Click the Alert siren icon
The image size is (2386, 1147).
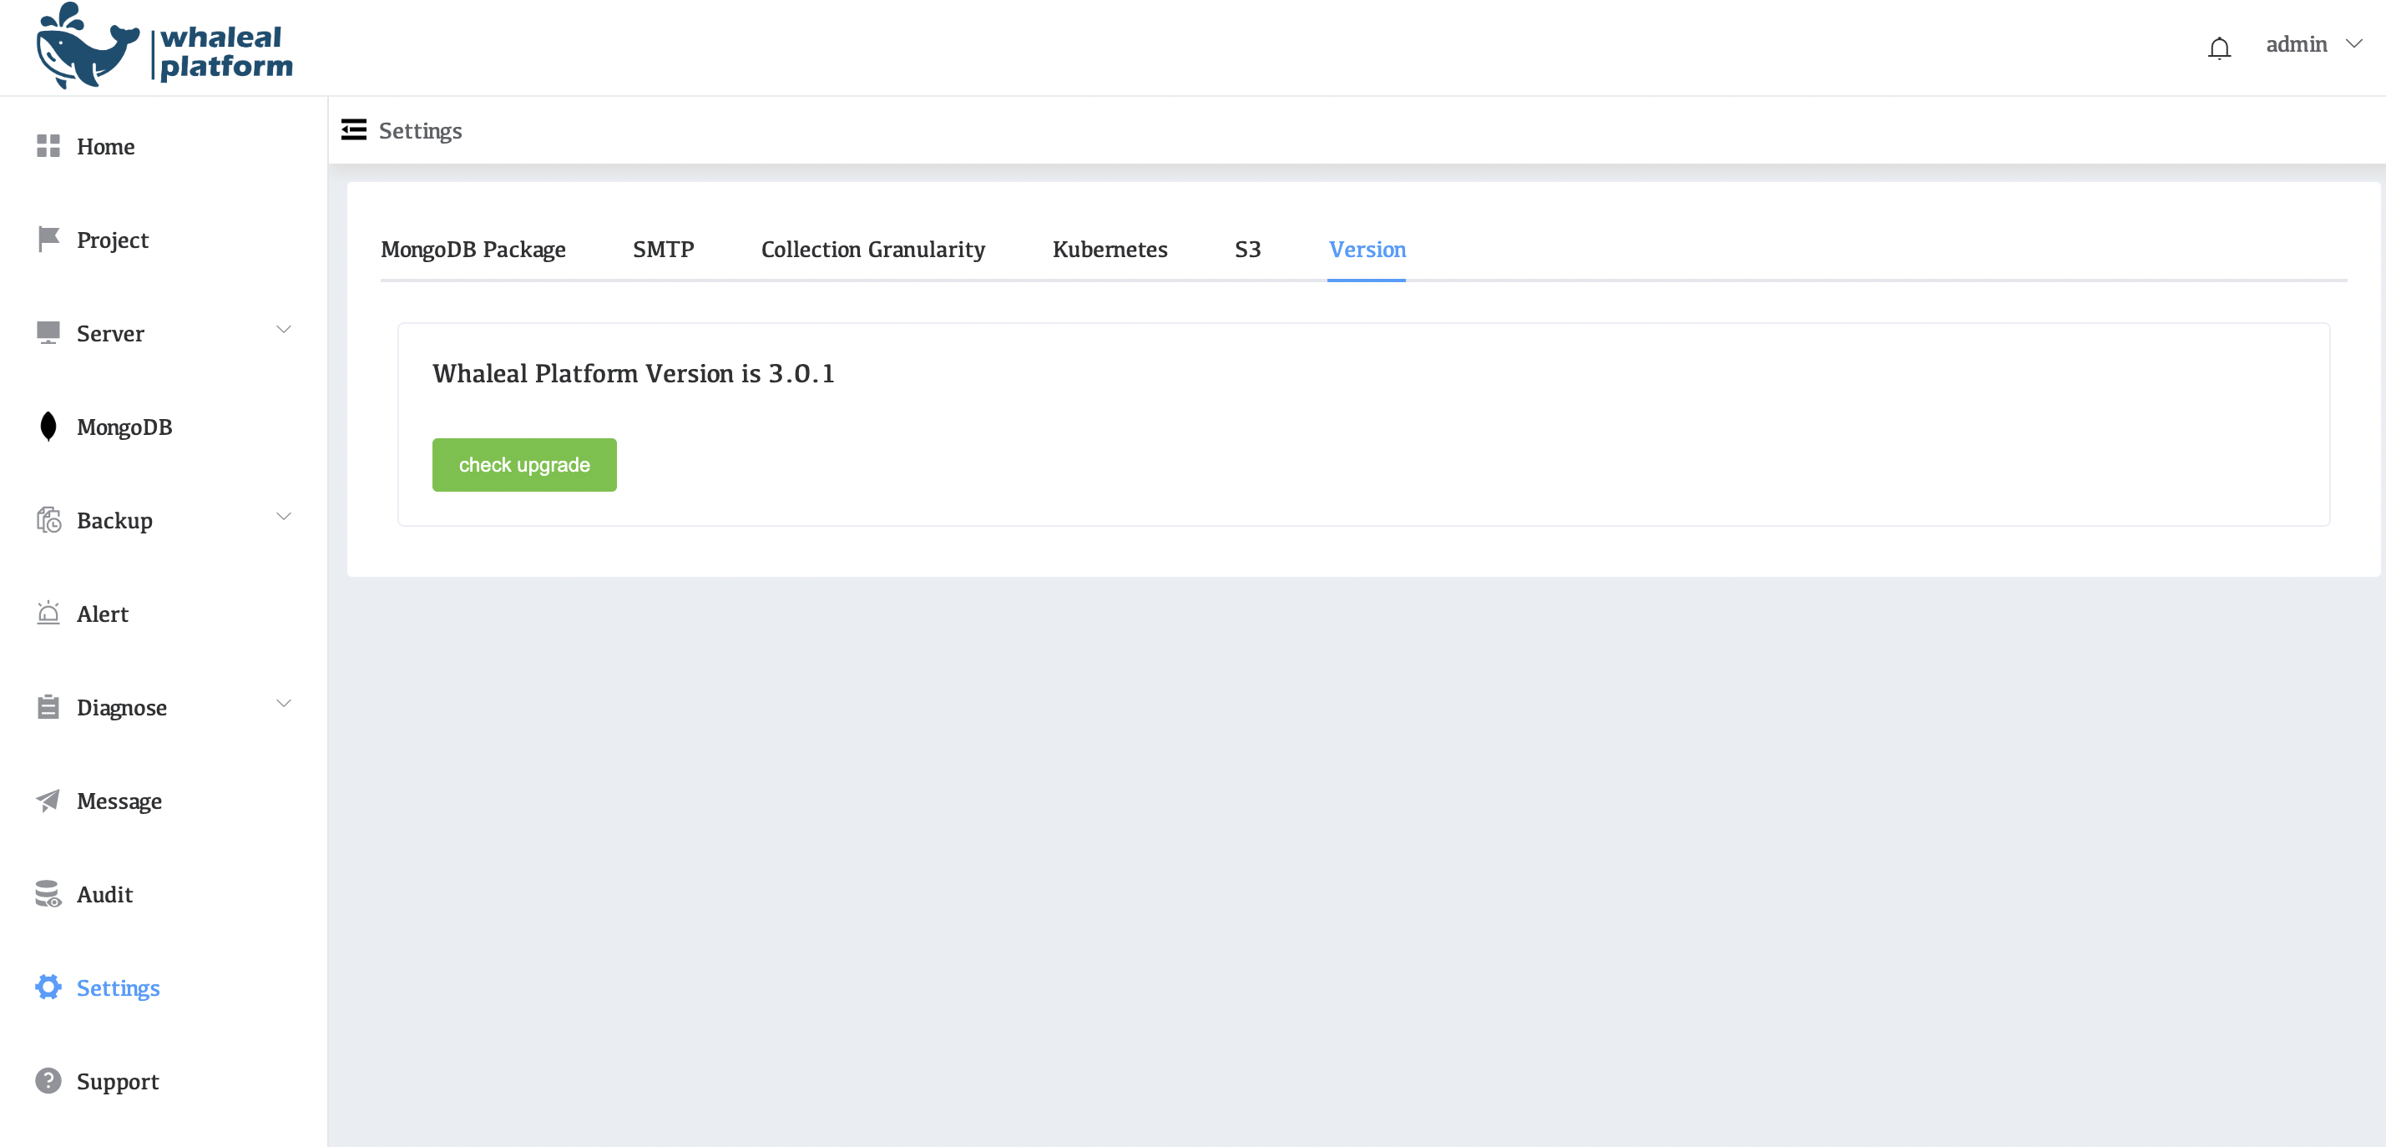point(48,614)
